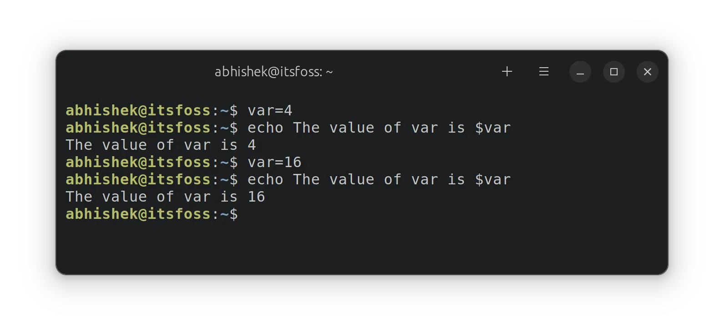Click the restore/maximize window icon

(x=614, y=72)
